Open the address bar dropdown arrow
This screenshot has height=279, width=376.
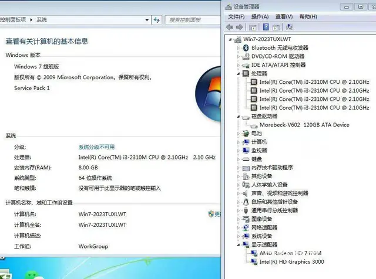tap(147, 20)
